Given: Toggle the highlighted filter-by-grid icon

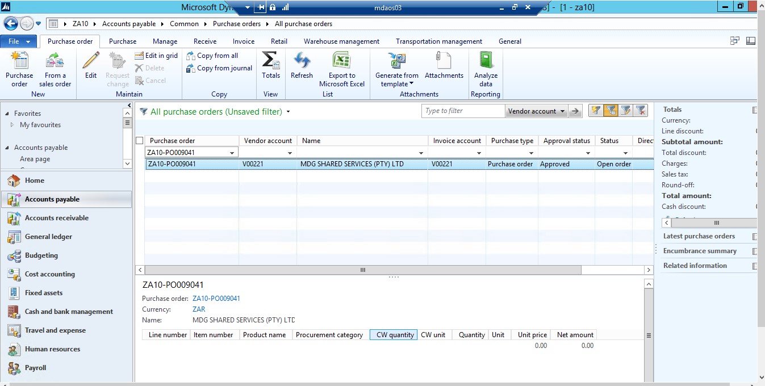Looking at the screenshot, I should click(x=611, y=111).
